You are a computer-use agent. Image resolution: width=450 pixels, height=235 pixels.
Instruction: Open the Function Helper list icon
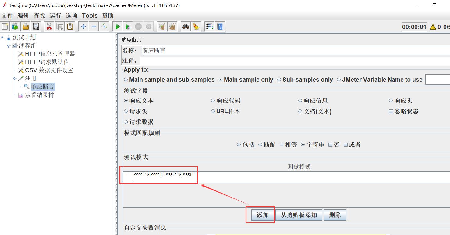pyautogui.click(x=209, y=27)
